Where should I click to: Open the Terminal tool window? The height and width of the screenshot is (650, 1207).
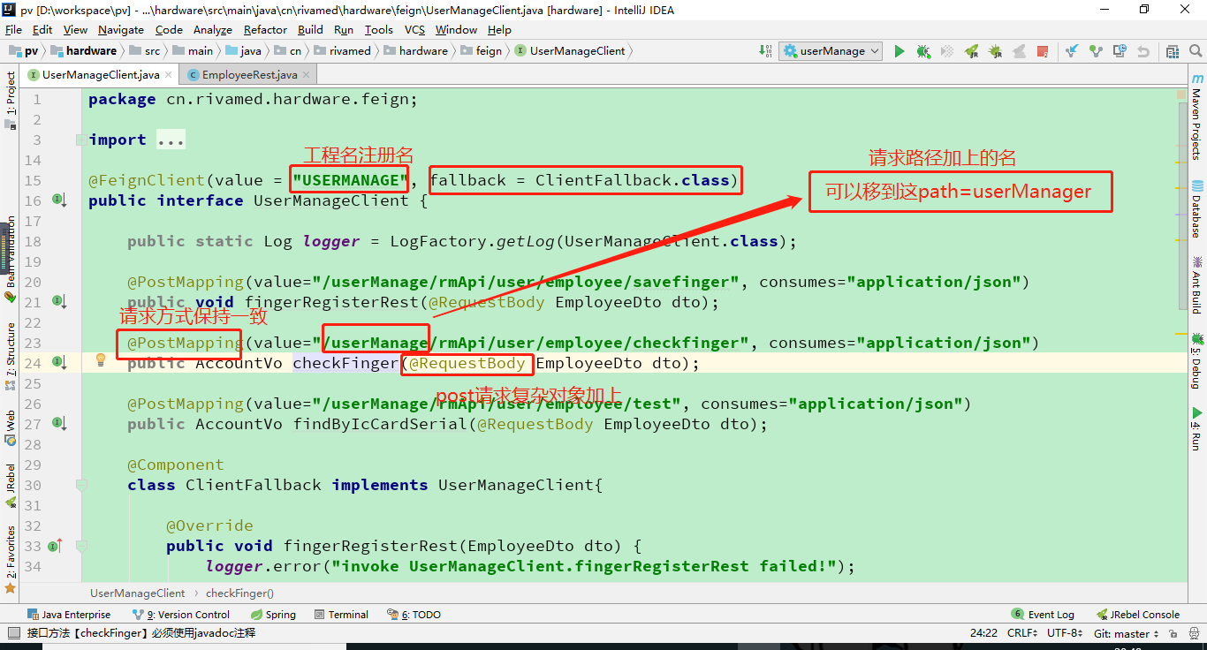(341, 615)
